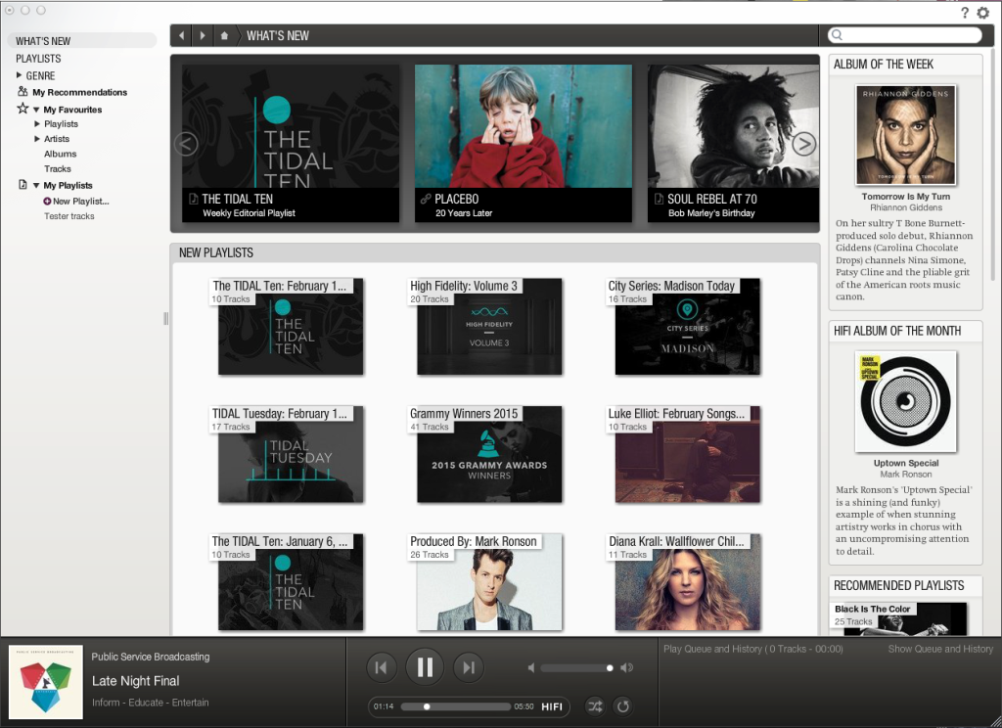Go to the previous track
The width and height of the screenshot is (1002, 728).
tap(381, 667)
